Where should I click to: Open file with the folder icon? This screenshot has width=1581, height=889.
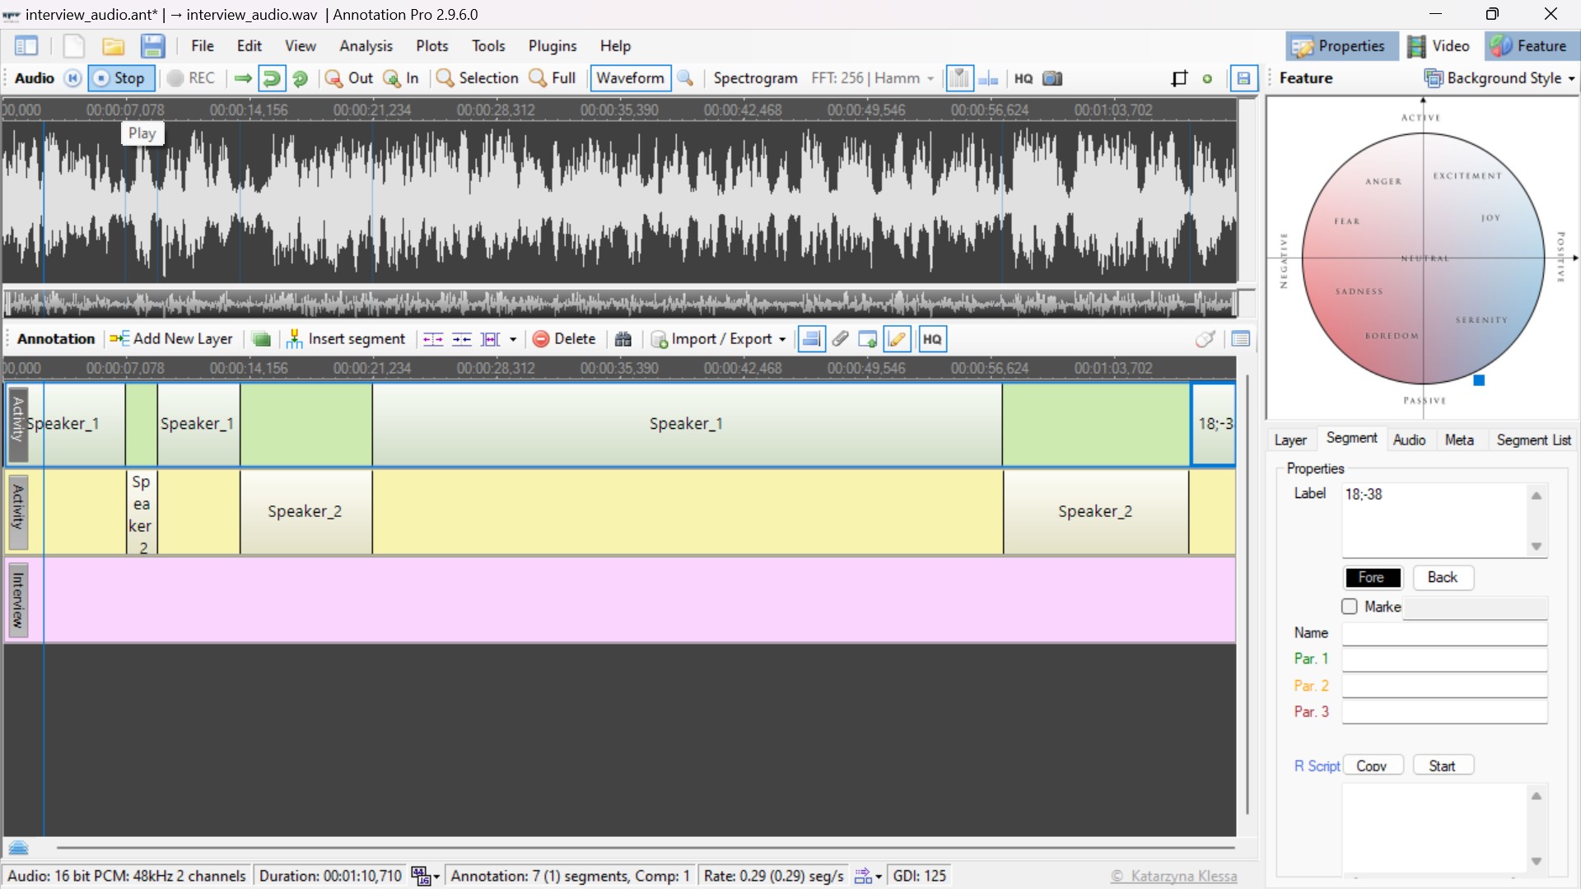click(113, 46)
